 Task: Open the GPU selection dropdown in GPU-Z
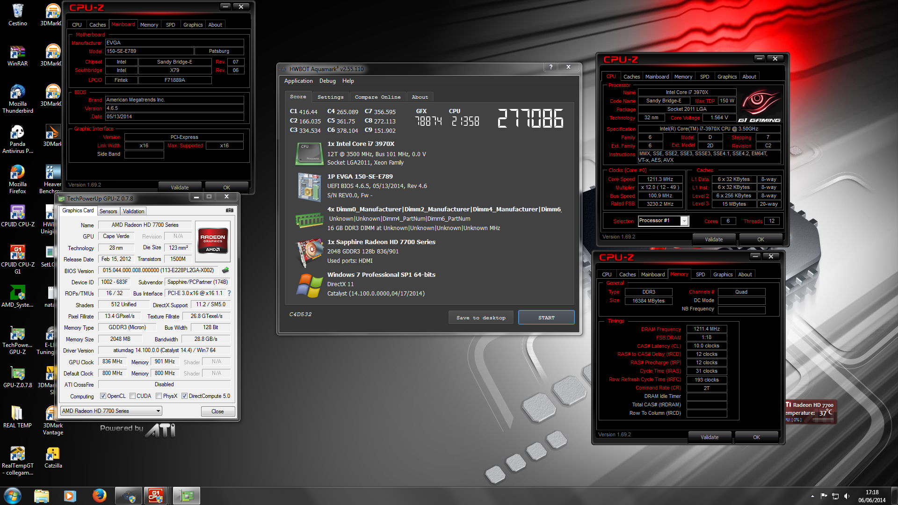point(111,411)
